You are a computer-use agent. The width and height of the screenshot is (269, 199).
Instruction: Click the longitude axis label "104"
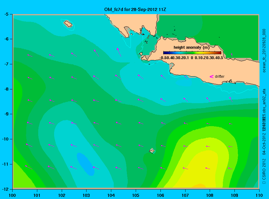coord(111,195)
